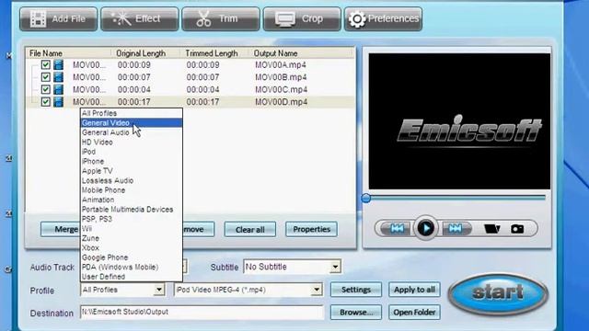Click the Add File toolbar button

59,18
